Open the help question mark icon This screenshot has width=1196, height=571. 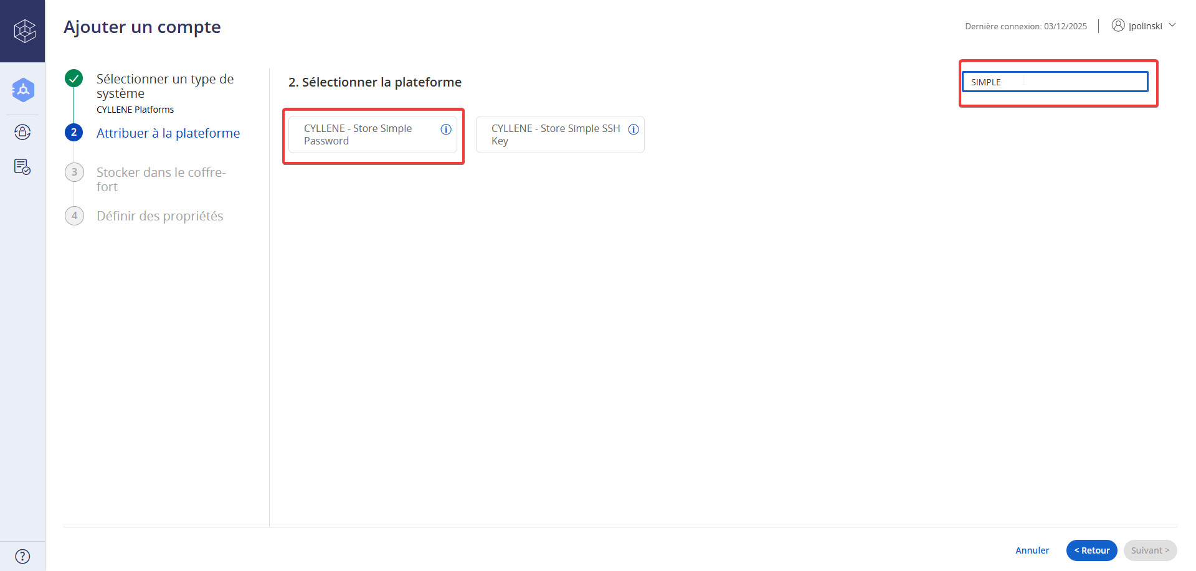[22, 556]
